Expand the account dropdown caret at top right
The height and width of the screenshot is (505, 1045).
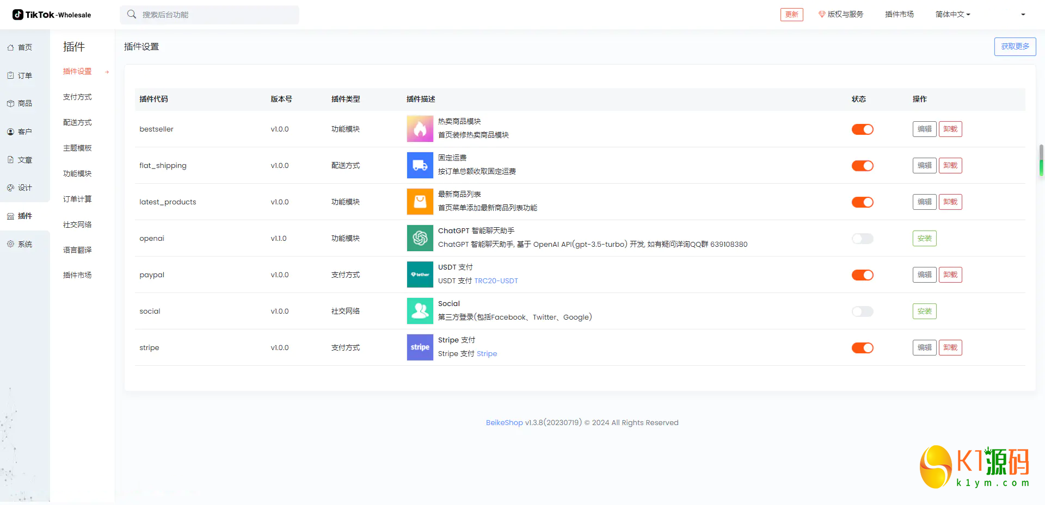pyautogui.click(x=1023, y=15)
